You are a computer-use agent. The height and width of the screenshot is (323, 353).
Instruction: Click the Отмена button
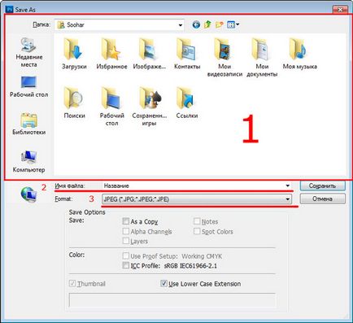(323, 199)
